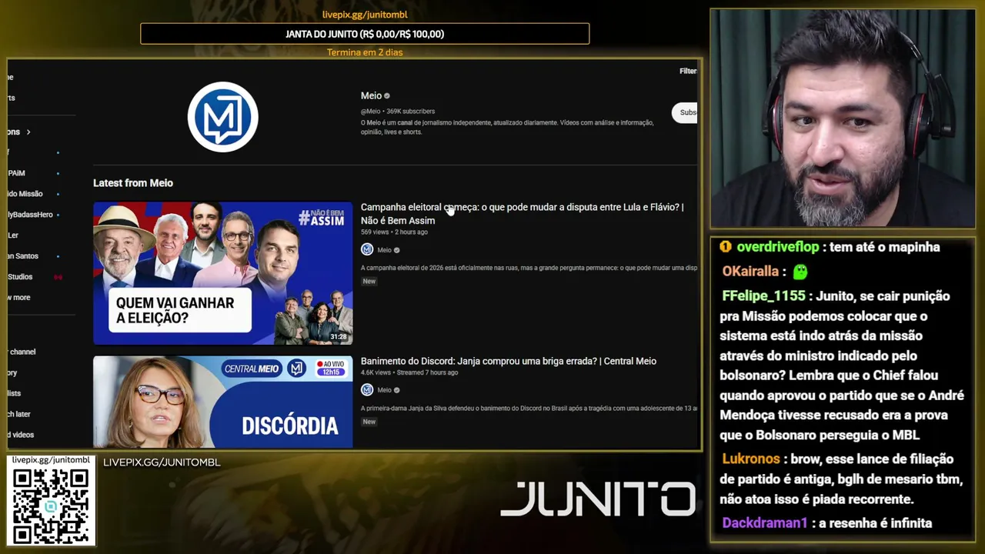Click the Meio channel description text
This screenshot has height=554, width=985.
[507, 127]
